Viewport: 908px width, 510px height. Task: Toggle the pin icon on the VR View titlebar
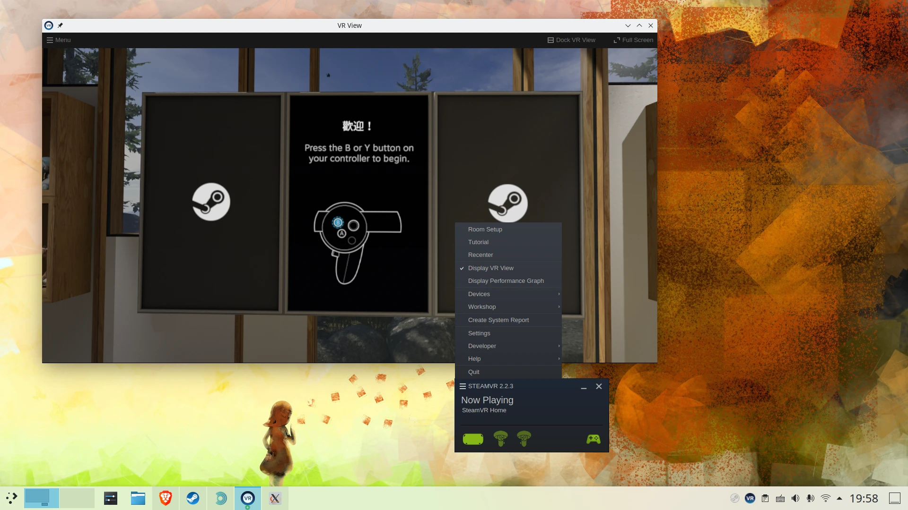coord(60,25)
